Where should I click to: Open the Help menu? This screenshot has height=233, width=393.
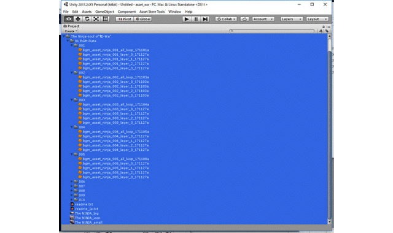pyautogui.click(x=189, y=12)
